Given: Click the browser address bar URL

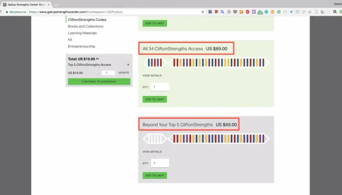Looking at the screenshot, I should 76,12.
